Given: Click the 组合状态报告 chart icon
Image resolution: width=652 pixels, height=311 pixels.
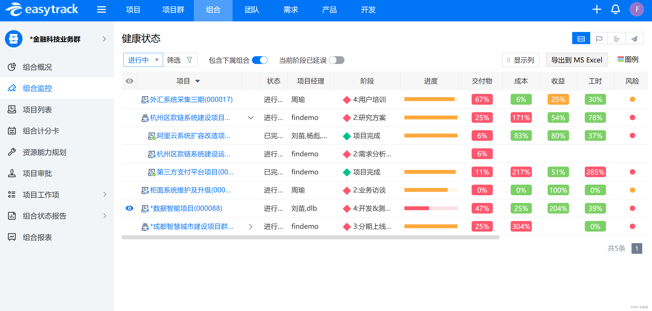Looking at the screenshot, I should click(x=12, y=216).
